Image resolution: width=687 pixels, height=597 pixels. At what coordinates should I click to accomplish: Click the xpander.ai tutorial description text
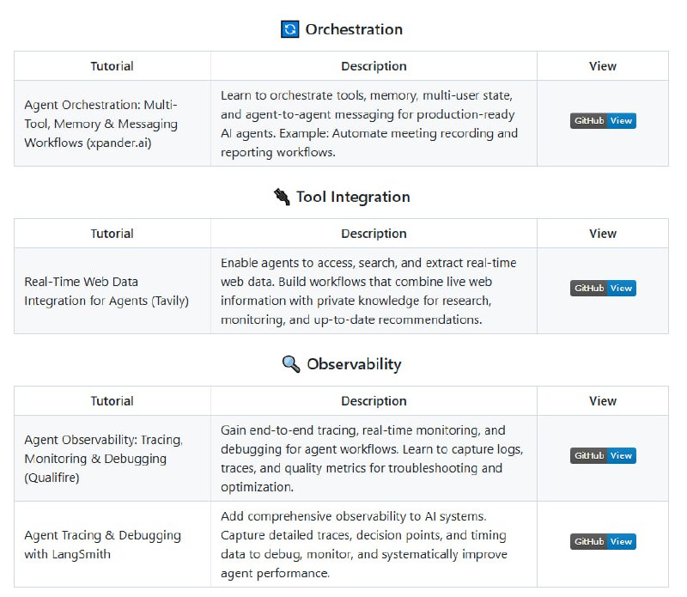370,124
